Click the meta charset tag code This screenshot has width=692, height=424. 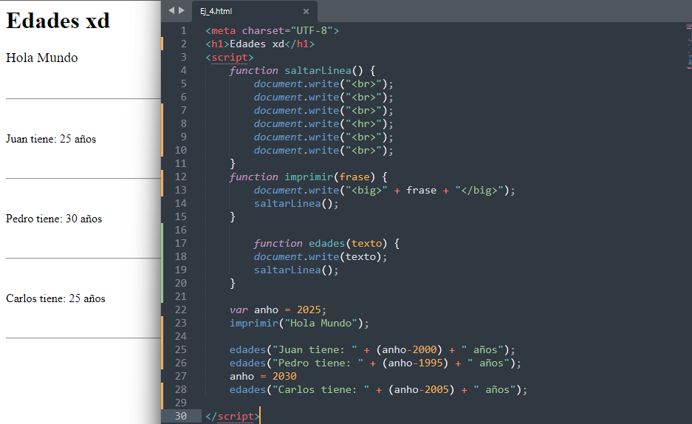(273, 31)
